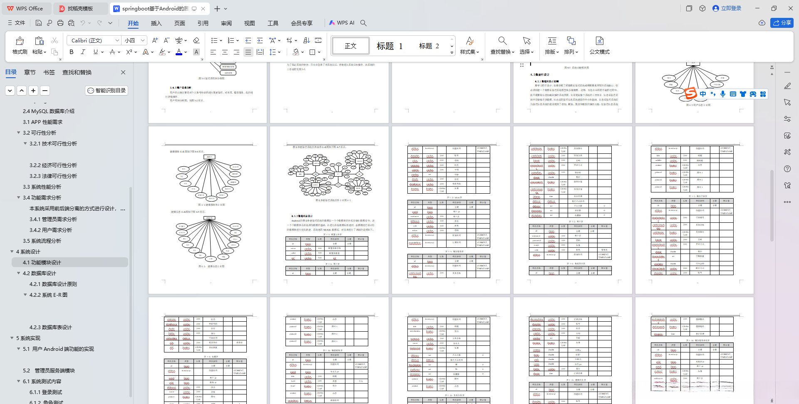Click the three-dots more icon in right sidebar
Screen dimensions: 799x404
tap(787, 202)
